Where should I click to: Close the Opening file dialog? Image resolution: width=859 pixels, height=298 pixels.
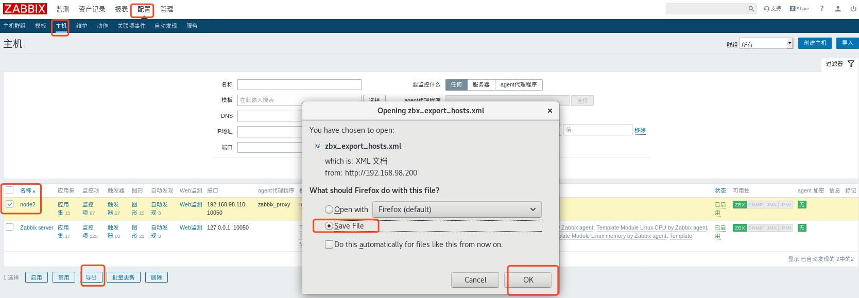tap(549, 111)
